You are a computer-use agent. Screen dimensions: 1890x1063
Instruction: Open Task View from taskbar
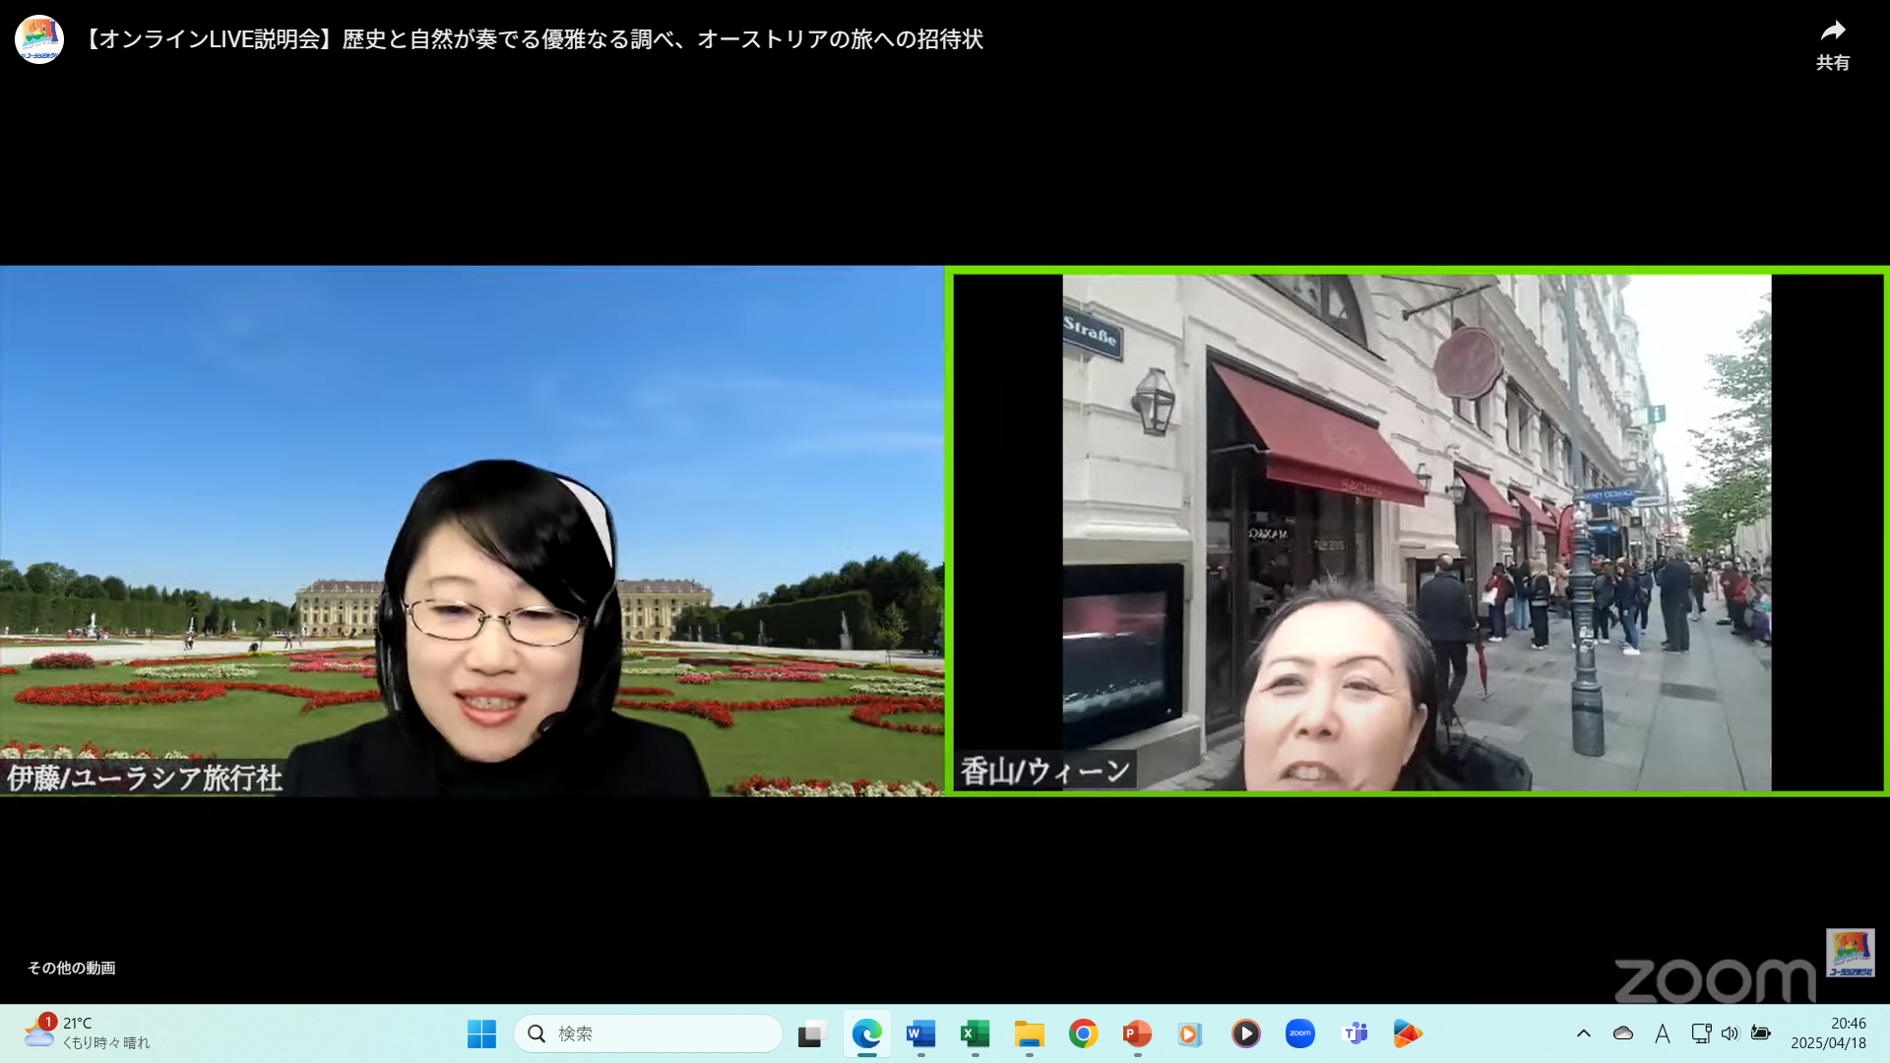tap(811, 1033)
